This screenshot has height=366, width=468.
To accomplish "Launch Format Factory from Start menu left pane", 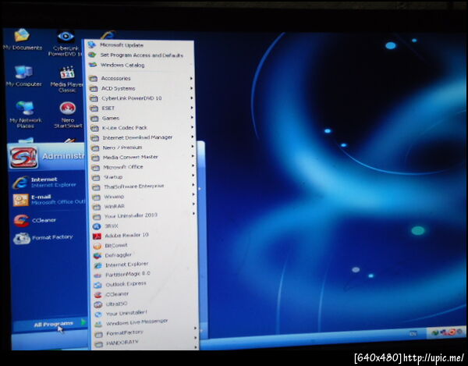I will click(x=43, y=238).
